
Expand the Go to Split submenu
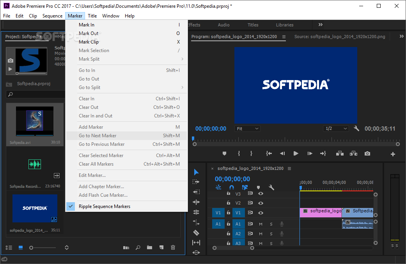(x=126, y=87)
